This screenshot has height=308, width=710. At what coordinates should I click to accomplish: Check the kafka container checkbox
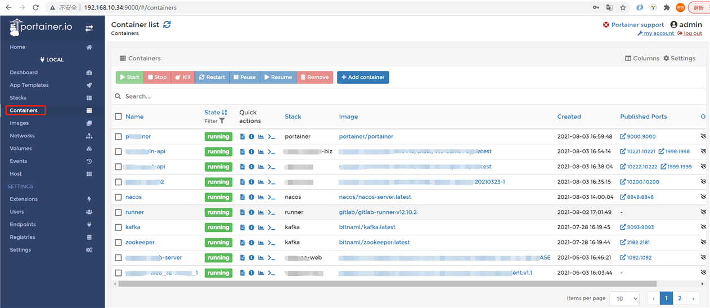click(118, 227)
